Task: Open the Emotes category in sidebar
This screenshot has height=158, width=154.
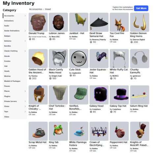Action: pos(7,61)
